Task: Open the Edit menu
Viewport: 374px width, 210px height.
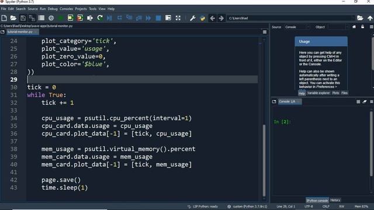Action: click(x=11, y=9)
